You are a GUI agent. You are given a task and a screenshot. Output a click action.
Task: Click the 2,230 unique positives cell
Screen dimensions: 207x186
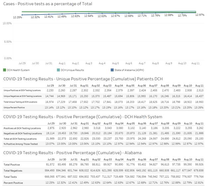[50, 90]
